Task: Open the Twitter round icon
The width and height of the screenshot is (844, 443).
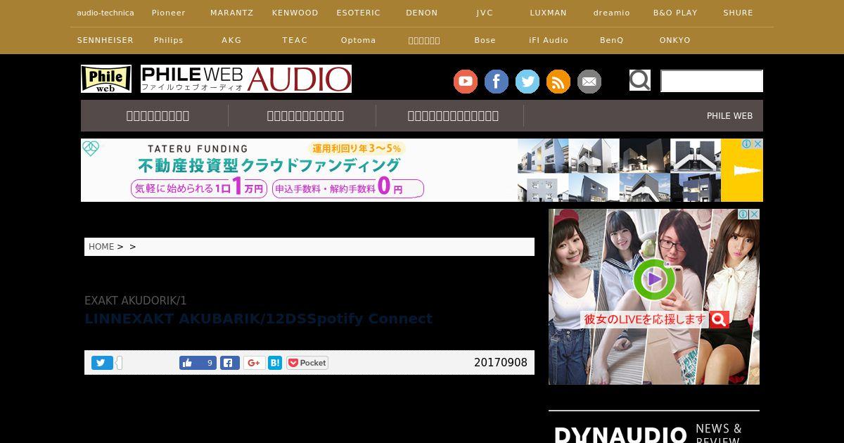Action: 527,82
